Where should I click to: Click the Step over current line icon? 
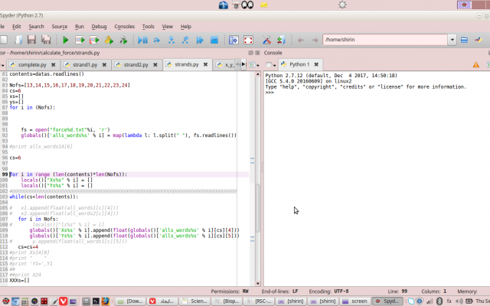pyautogui.click(x=157, y=40)
